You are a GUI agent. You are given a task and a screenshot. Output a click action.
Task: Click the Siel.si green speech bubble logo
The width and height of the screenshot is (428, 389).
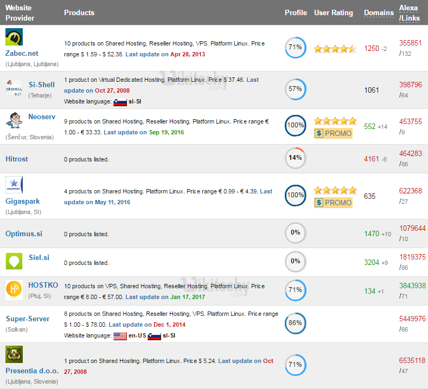(14, 261)
